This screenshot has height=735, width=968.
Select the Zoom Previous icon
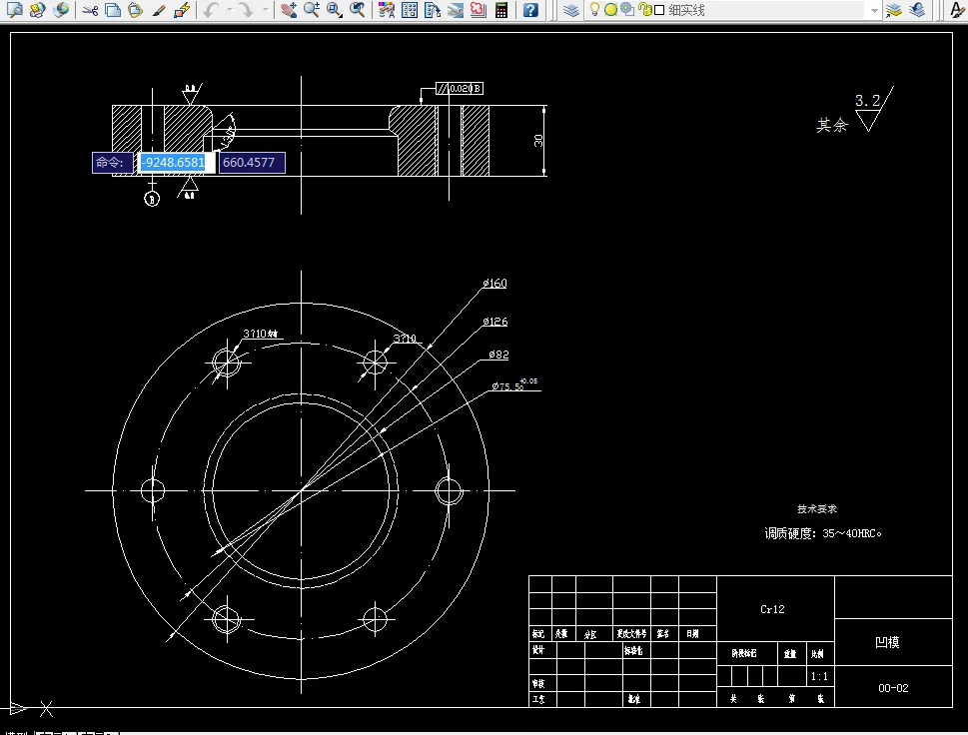[357, 10]
